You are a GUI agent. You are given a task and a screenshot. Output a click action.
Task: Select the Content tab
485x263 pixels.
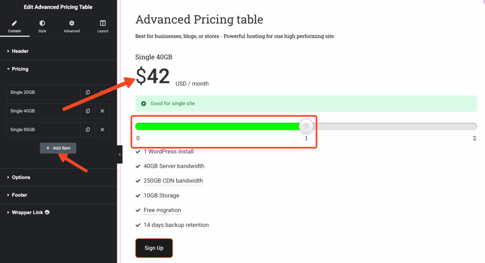click(14, 27)
